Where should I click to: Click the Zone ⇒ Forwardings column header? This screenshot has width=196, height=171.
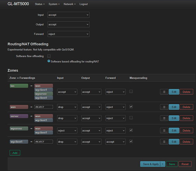(22, 78)
